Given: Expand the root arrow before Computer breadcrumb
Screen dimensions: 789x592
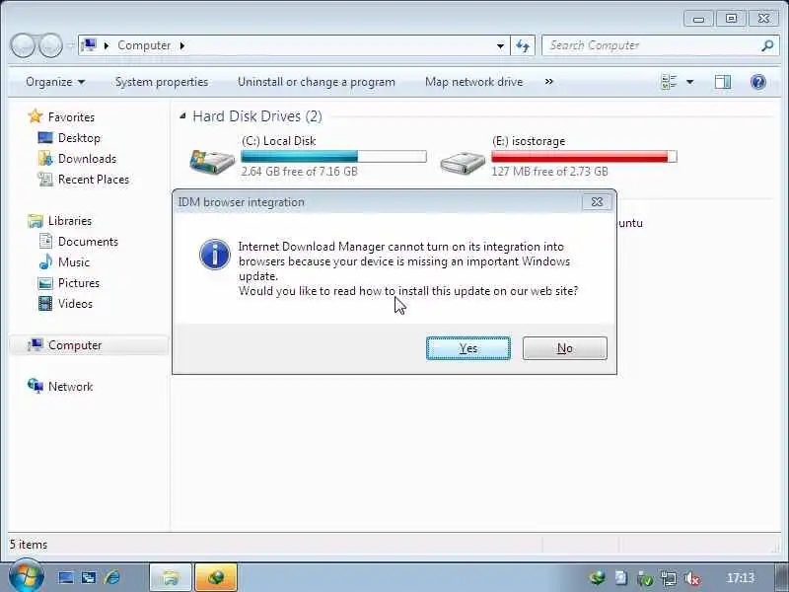Looking at the screenshot, I should point(107,45).
